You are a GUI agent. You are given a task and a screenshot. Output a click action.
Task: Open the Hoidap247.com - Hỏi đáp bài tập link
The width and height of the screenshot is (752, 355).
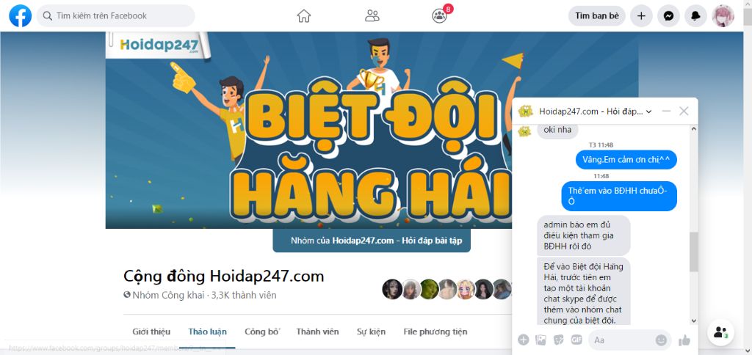pyautogui.click(x=397, y=241)
